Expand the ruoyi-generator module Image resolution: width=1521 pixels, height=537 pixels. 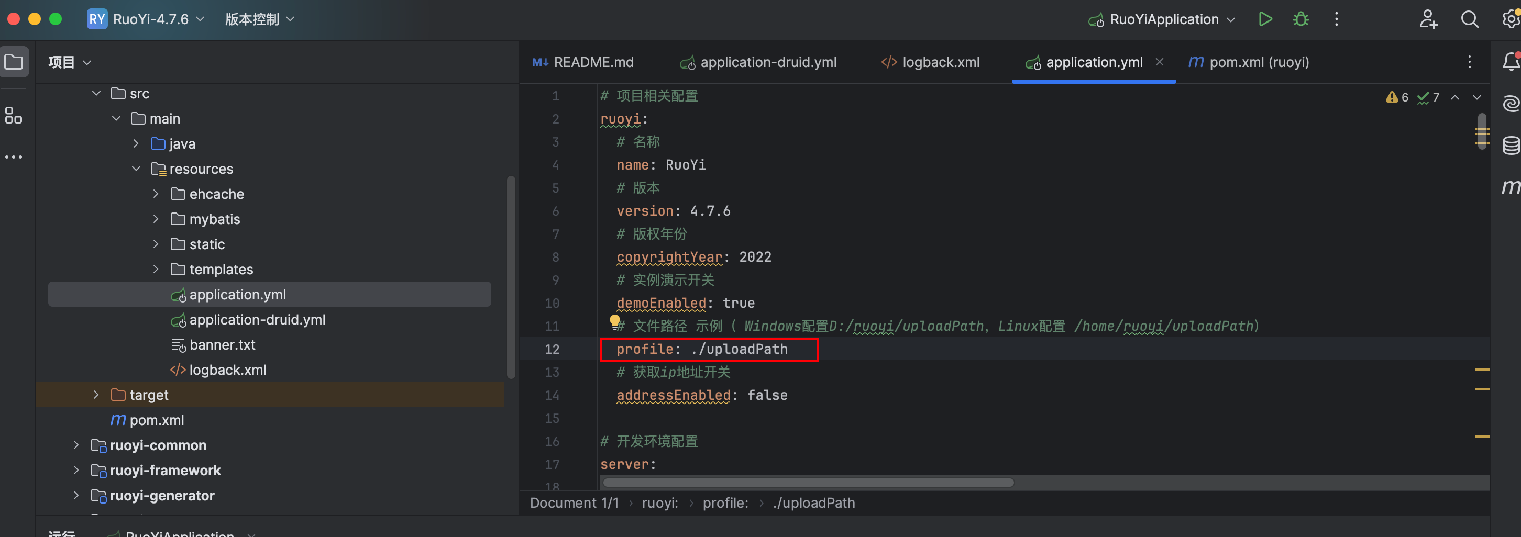tap(76, 495)
